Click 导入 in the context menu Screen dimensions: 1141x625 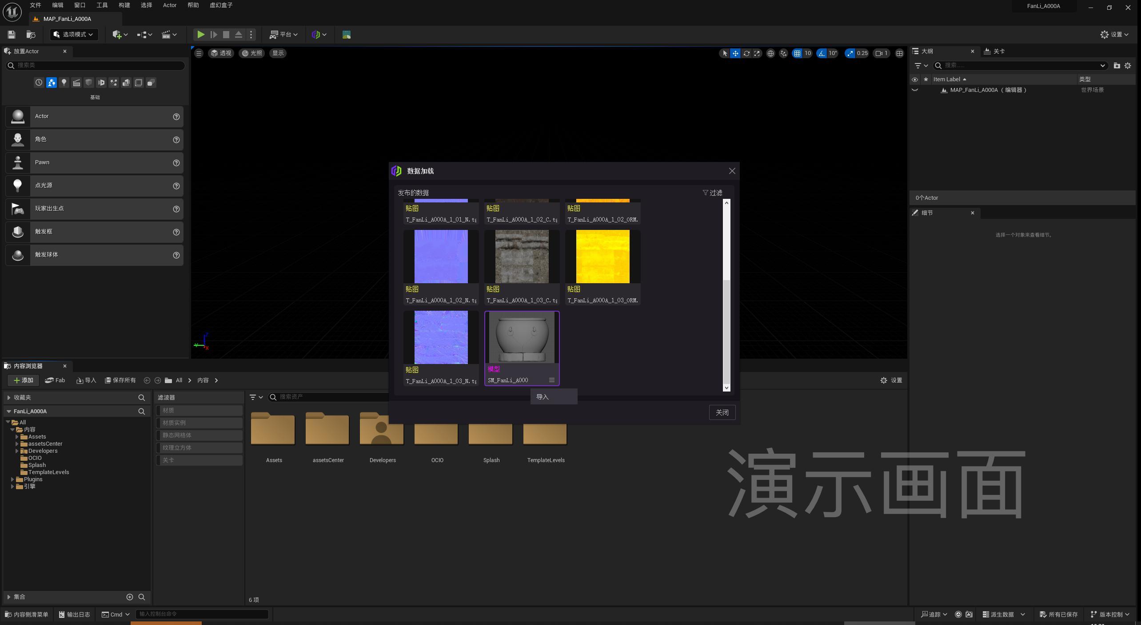554,397
